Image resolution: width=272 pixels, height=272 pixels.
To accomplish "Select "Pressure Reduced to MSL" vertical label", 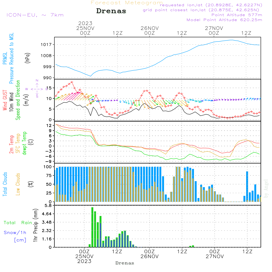I will tap(11, 58).
